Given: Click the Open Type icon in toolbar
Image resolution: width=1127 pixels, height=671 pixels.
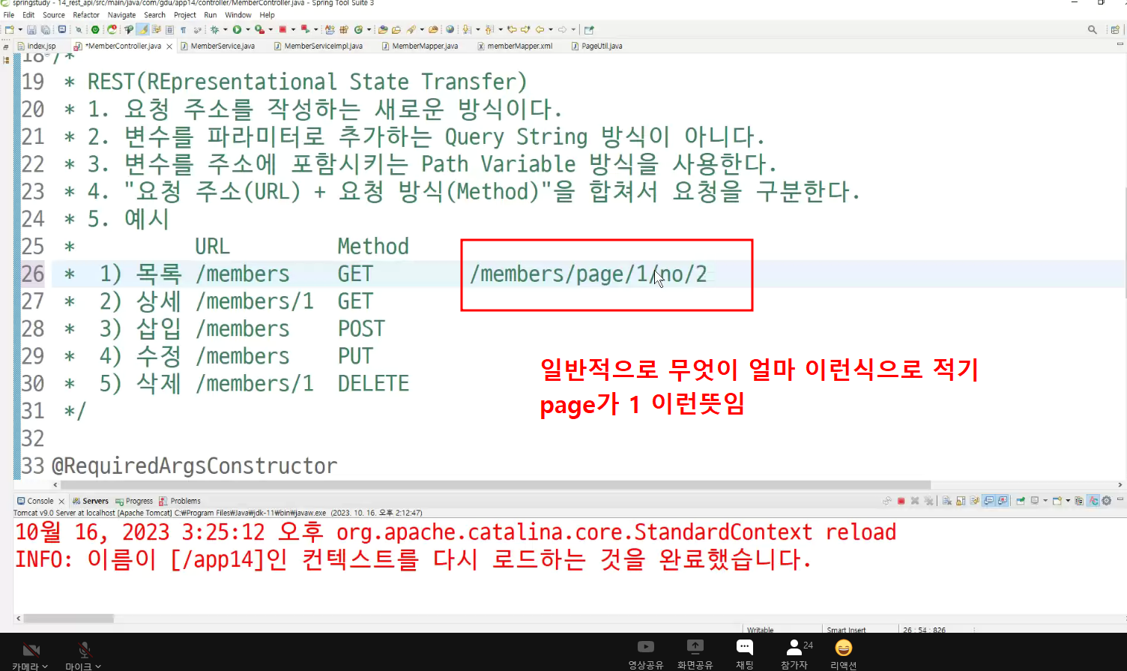Looking at the screenshot, I should [x=383, y=30].
